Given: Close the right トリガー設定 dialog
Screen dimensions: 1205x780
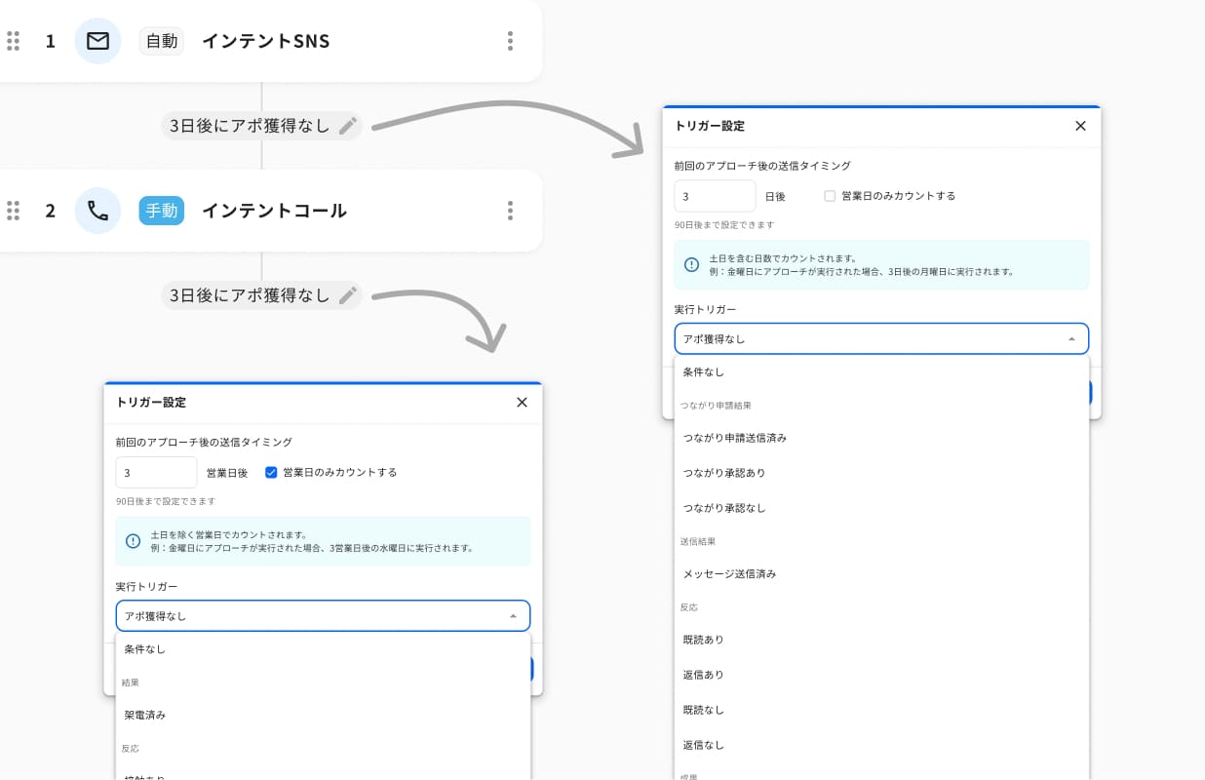Looking at the screenshot, I should (1080, 126).
